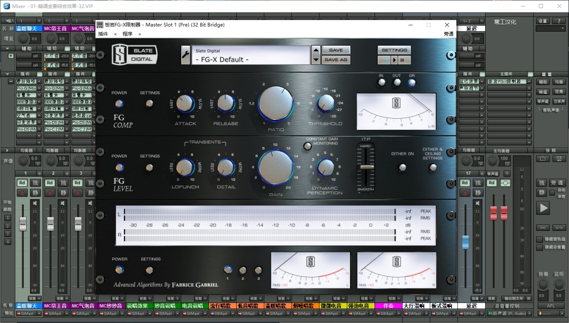
Task: Check the 隐藏总音量 checkbox
Action: (540, 247)
